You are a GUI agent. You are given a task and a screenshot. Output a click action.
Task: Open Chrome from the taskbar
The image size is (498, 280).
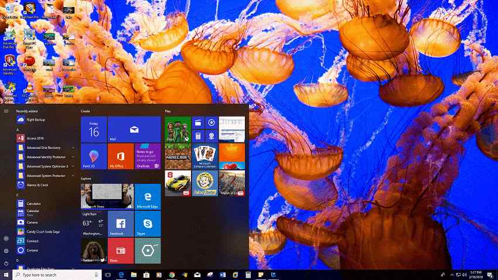click(x=172, y=275)
